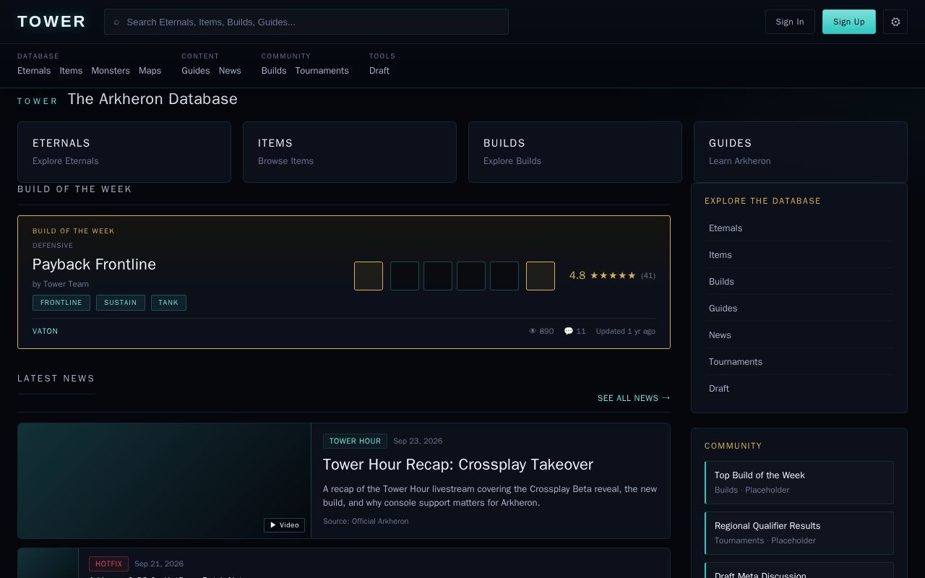Screen dimensions: 925x578
Task: Click the comments icon showing 11
Action: pos(569,331)
